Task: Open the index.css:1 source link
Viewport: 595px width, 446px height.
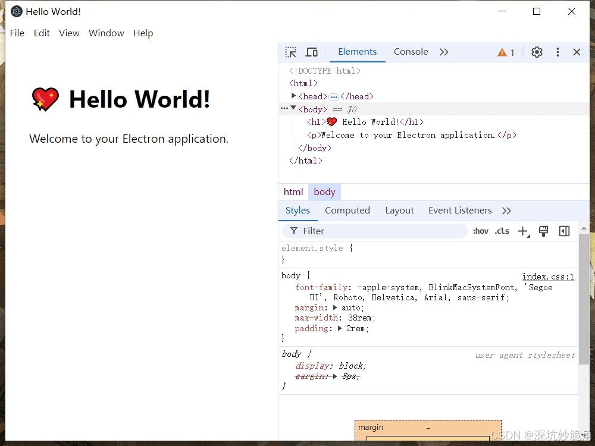Action: pyautogui.click(x=548, y=277)
